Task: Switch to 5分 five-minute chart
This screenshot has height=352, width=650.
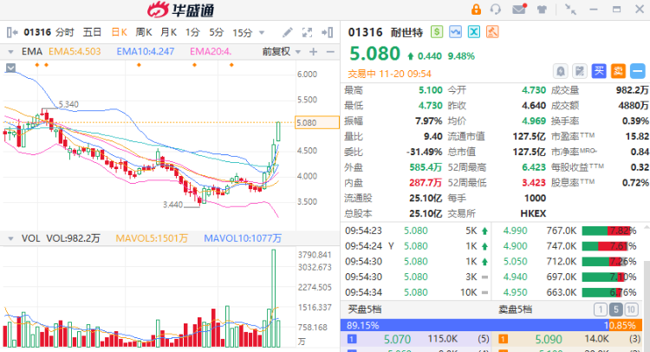Action: click(x=216, y=32)
